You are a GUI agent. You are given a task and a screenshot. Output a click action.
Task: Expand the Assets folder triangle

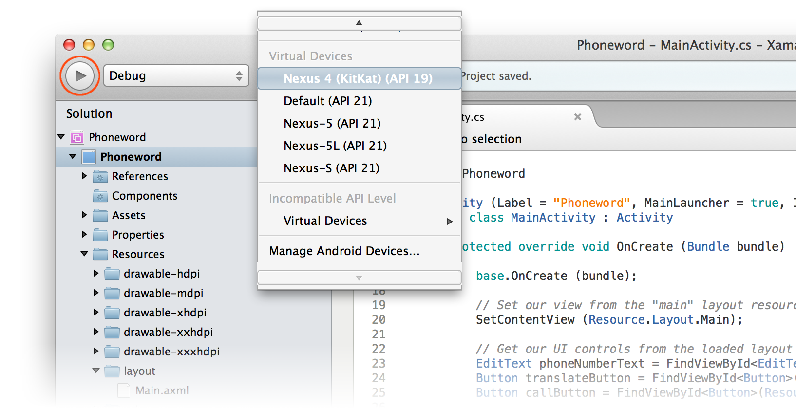click(84, 215)
